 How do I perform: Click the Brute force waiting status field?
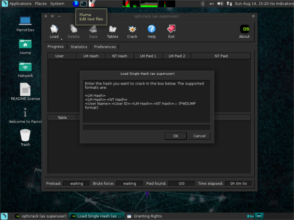129,183
